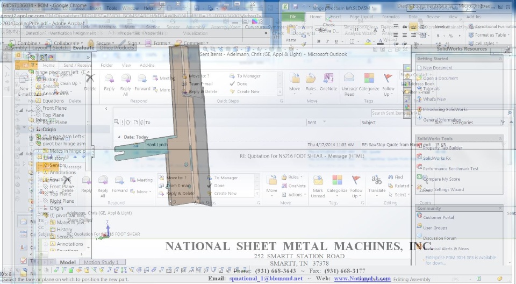Click Reply All in the Foot Shear message window
The image size is (516, 284).
pyautogui.click(x=103, y=187)
